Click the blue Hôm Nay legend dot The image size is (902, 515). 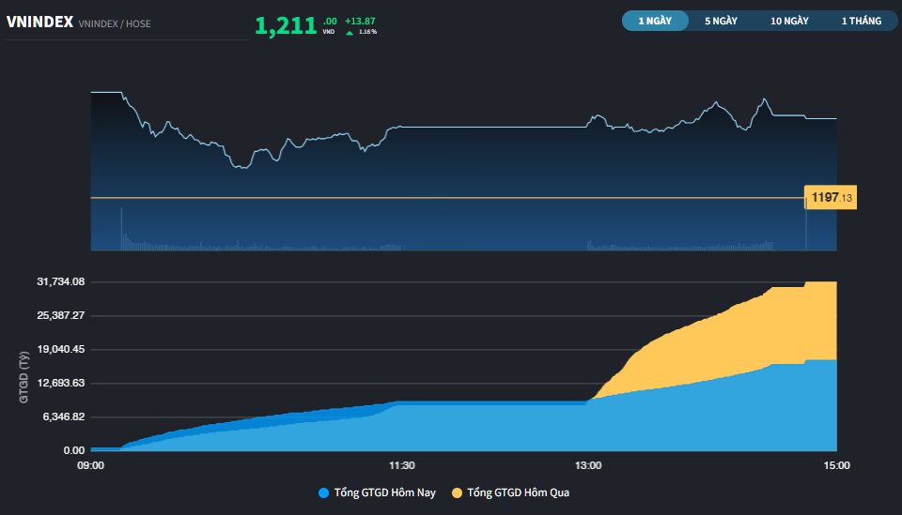324,492
